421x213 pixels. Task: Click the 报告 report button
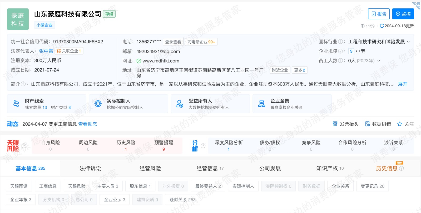(379, 14)
